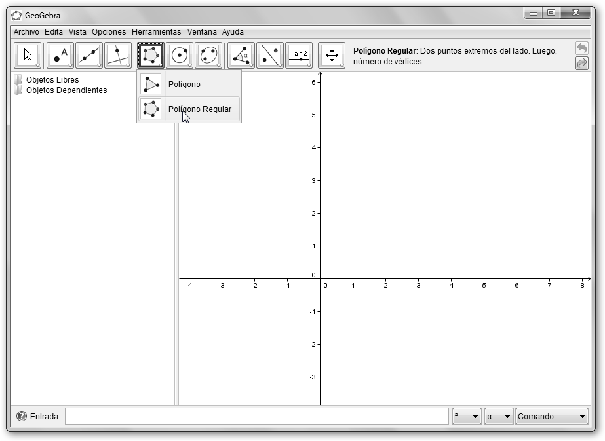The image size is (605, 441).
Task: Expand the Objetos Libres folder
Action: tap(19, 80)
